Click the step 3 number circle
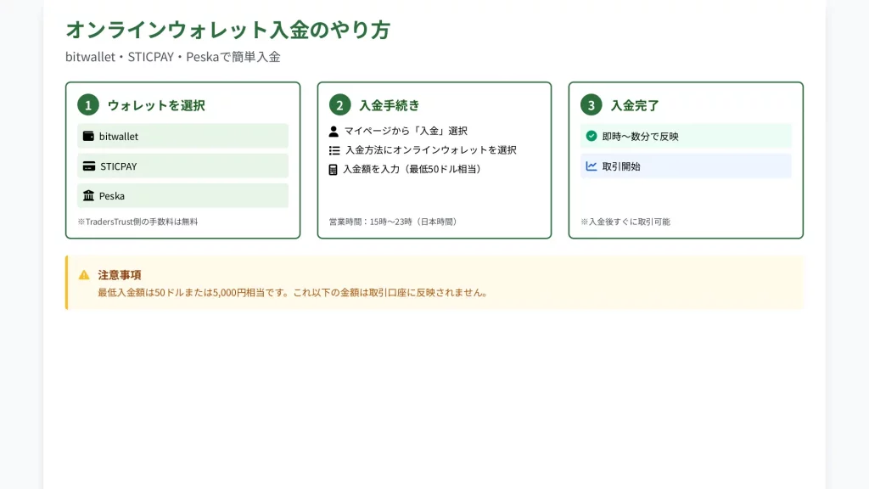Viewport: 869px width, 489px height. tap(591, 105)
